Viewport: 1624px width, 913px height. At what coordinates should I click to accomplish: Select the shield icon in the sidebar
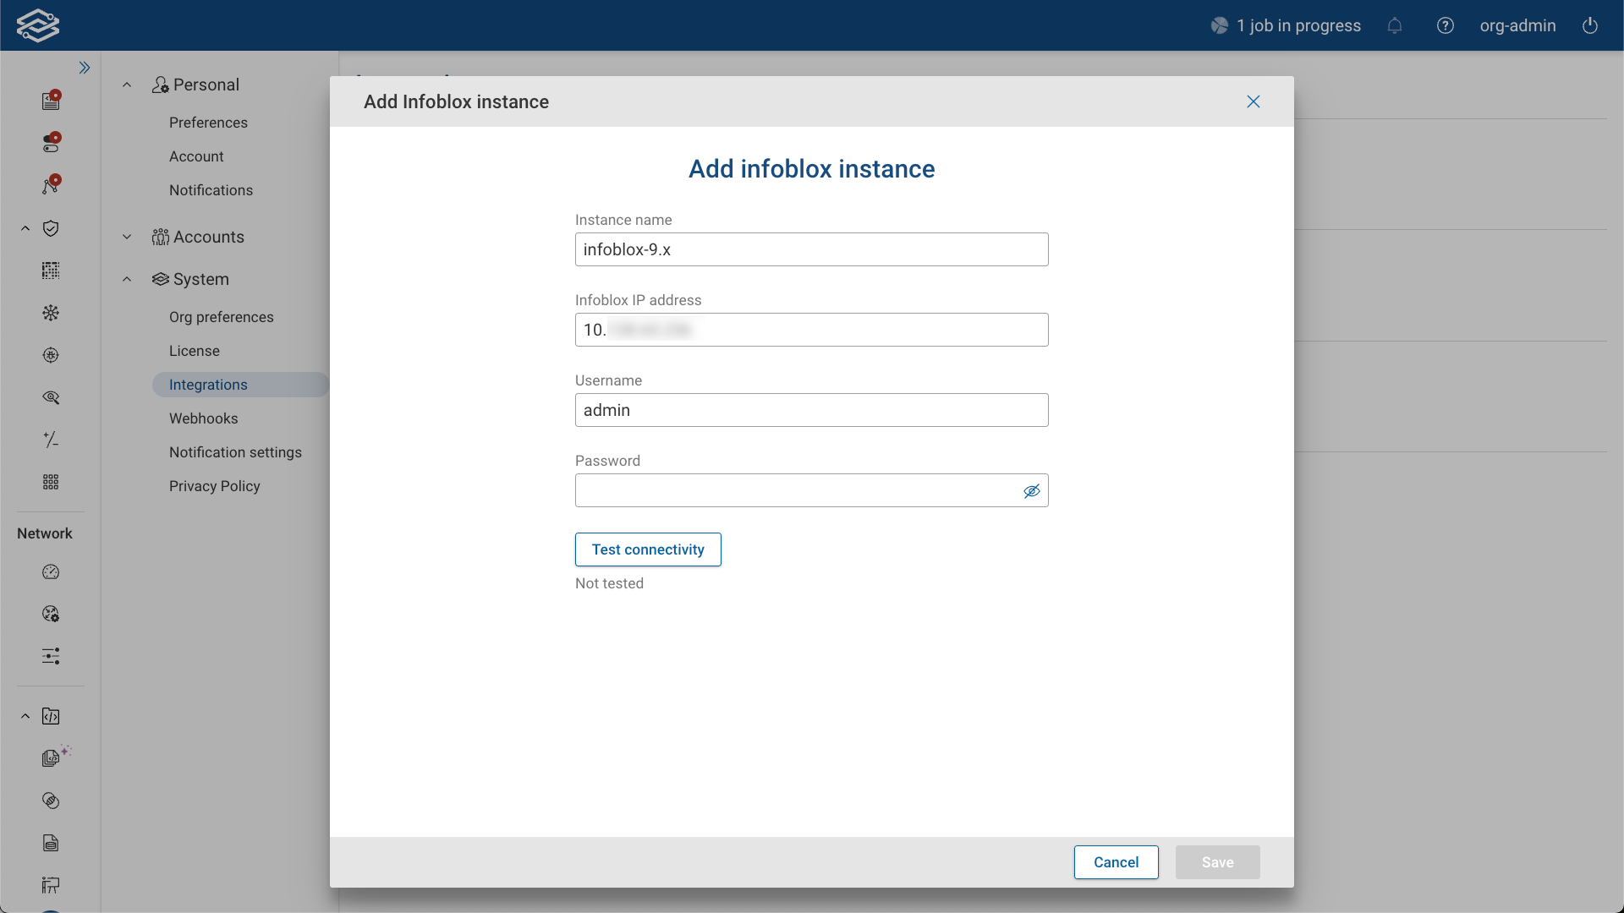pos(51,228)
